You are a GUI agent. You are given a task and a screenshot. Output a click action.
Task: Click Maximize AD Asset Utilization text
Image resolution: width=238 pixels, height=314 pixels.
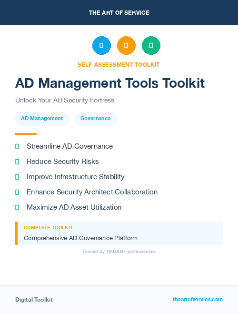click(74, 207)
